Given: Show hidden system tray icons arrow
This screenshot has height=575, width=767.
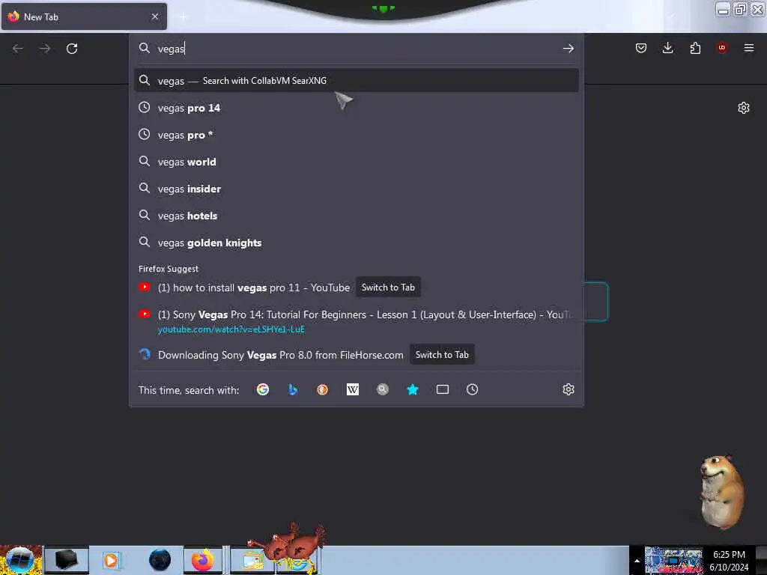Looking at the screenshot, I should click(x=637, y=561).
